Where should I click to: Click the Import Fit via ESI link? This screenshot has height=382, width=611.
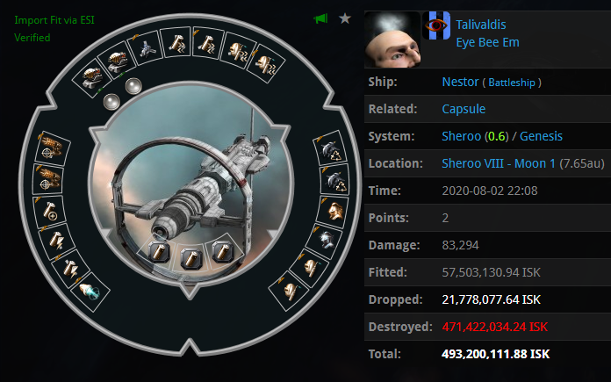54,20
